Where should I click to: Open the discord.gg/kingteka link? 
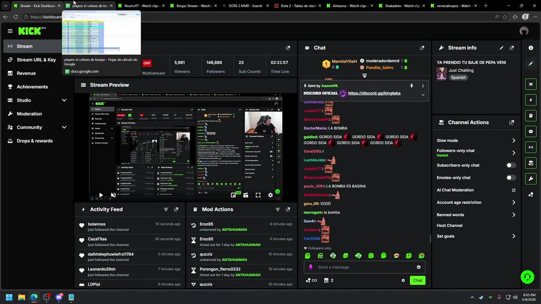tap(374, 93)
